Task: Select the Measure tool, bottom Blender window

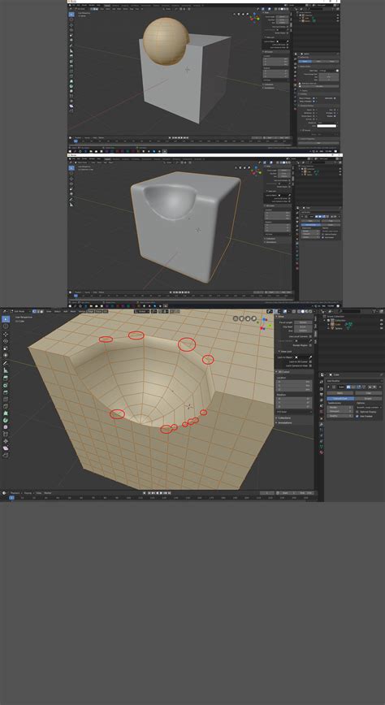Action: 6,370
